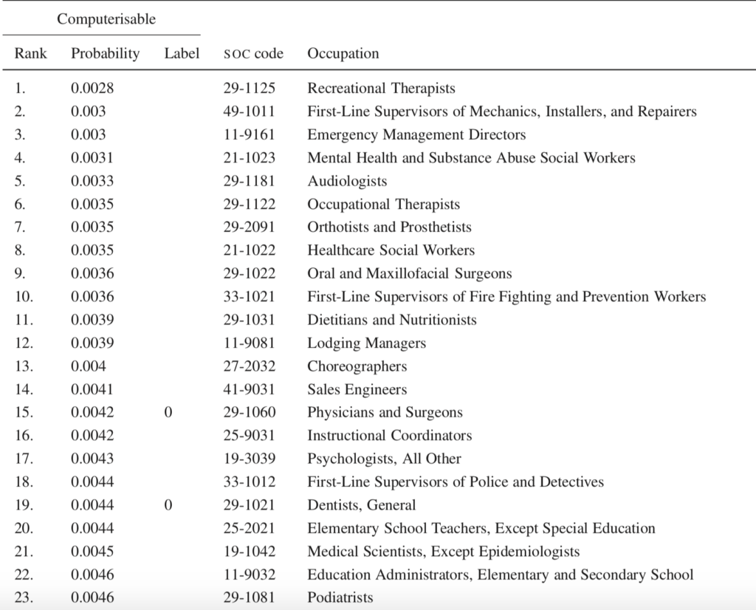Viewport: 756px width, 610px height.
Task: Select Medical Scientists, Except Epidemiologists
Action: coord(444,552)
